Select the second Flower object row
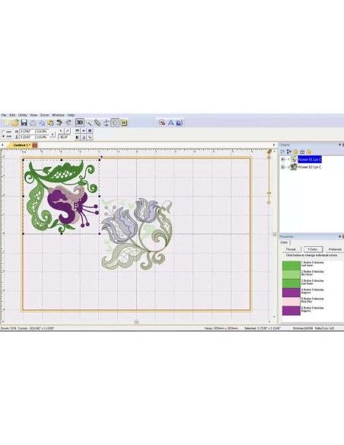Image resolution: width=344 pixels, height=445 pixels. click(x=310, y=167)
